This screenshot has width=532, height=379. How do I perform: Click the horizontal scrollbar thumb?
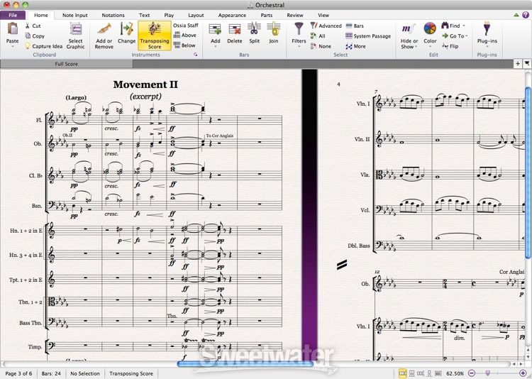click(x=245, y=363)
